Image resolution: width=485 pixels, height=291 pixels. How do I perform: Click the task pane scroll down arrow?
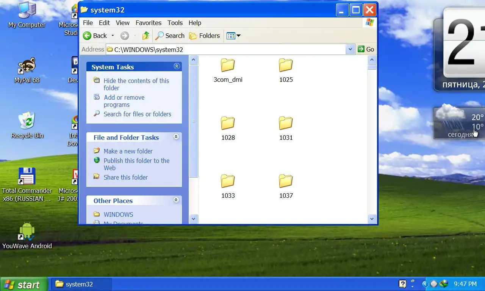(x=194, y=219)
